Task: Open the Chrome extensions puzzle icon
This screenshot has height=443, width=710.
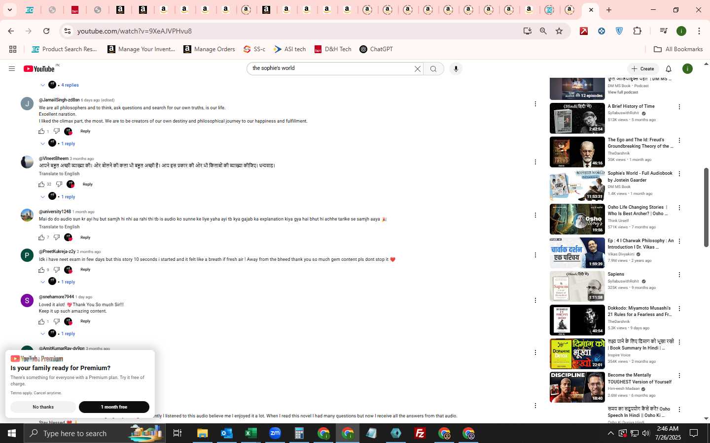Action: [x=637, y=31]
